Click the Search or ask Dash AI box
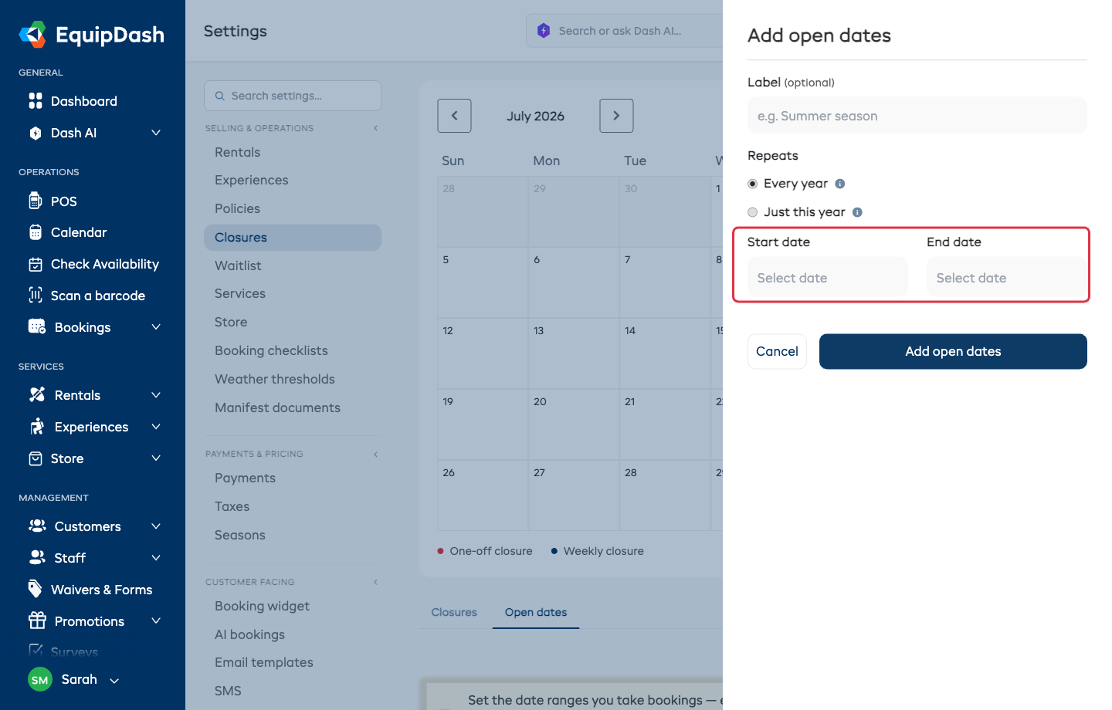Screen dimensions: 1112x710 [x=625, y=31]
